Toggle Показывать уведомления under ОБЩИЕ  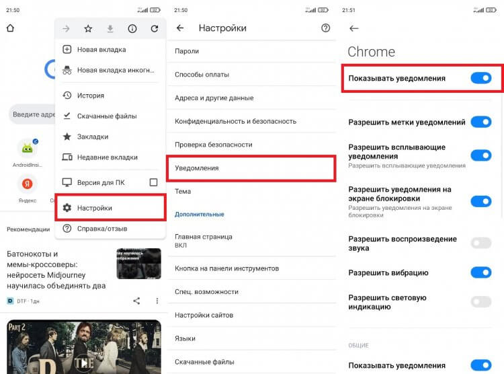(481, 365)
